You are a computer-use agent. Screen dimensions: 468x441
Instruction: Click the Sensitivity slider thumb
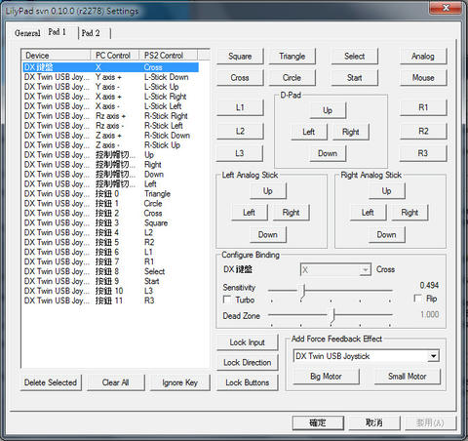[x=303, y=290]
